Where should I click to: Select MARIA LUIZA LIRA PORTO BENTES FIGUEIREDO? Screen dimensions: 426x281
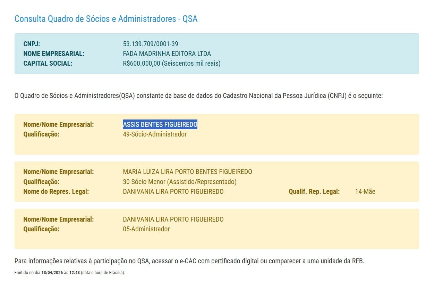tap(187, 172)
